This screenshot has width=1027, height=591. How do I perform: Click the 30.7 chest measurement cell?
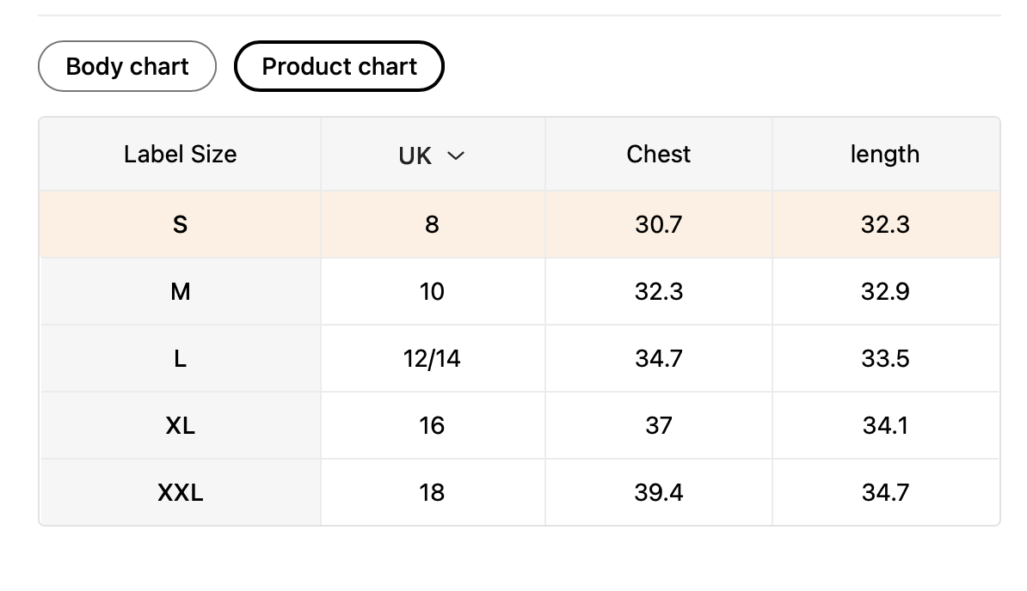[658, 225]
